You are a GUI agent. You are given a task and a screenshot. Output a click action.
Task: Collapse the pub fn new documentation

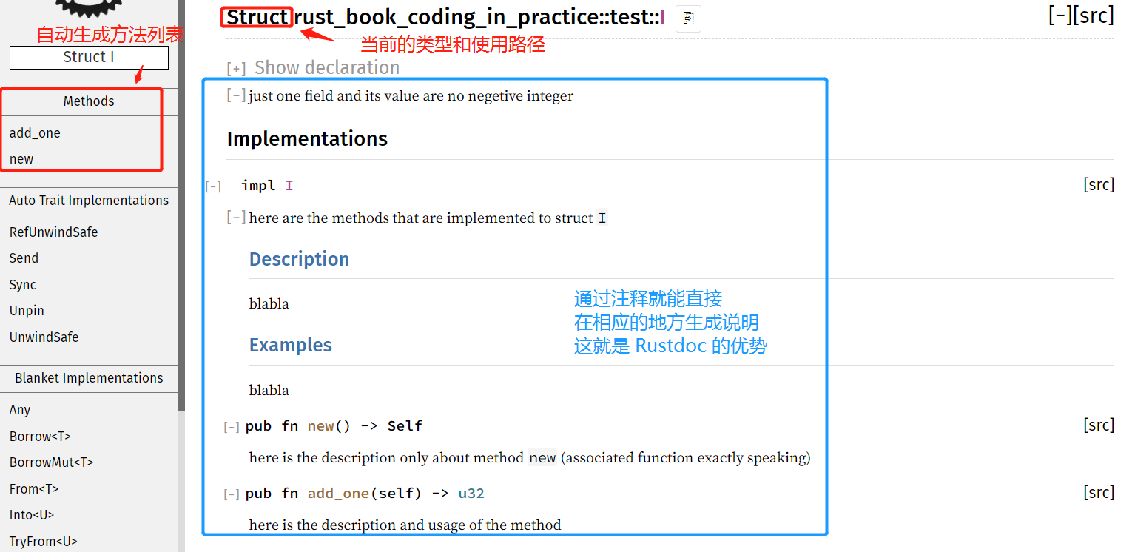point(232,427)
